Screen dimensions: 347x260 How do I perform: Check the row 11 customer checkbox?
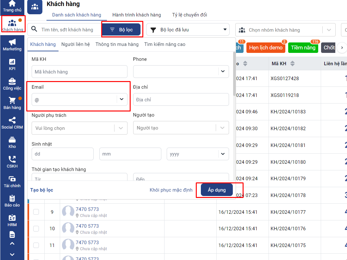pyautogui.click(x=36, y=245)
